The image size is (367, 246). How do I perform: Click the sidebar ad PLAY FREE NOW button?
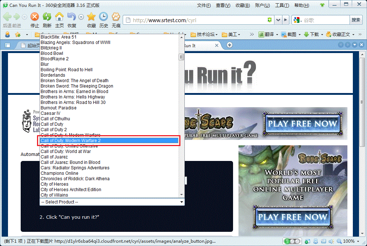[293, 217]
